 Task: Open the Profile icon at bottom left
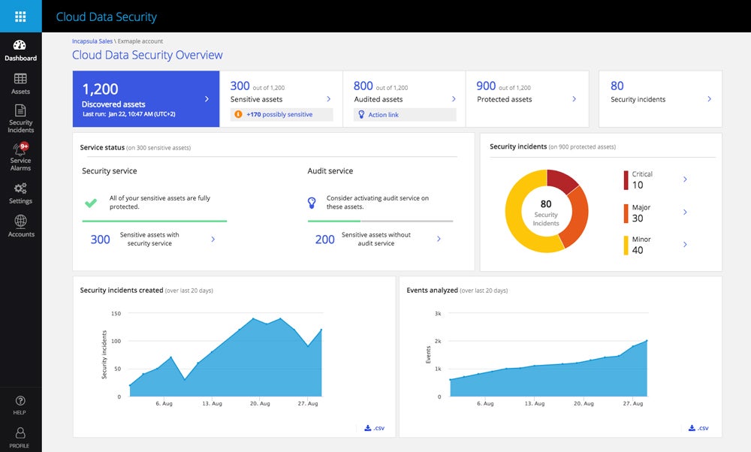pyautogui.click(x=20, y=434)
